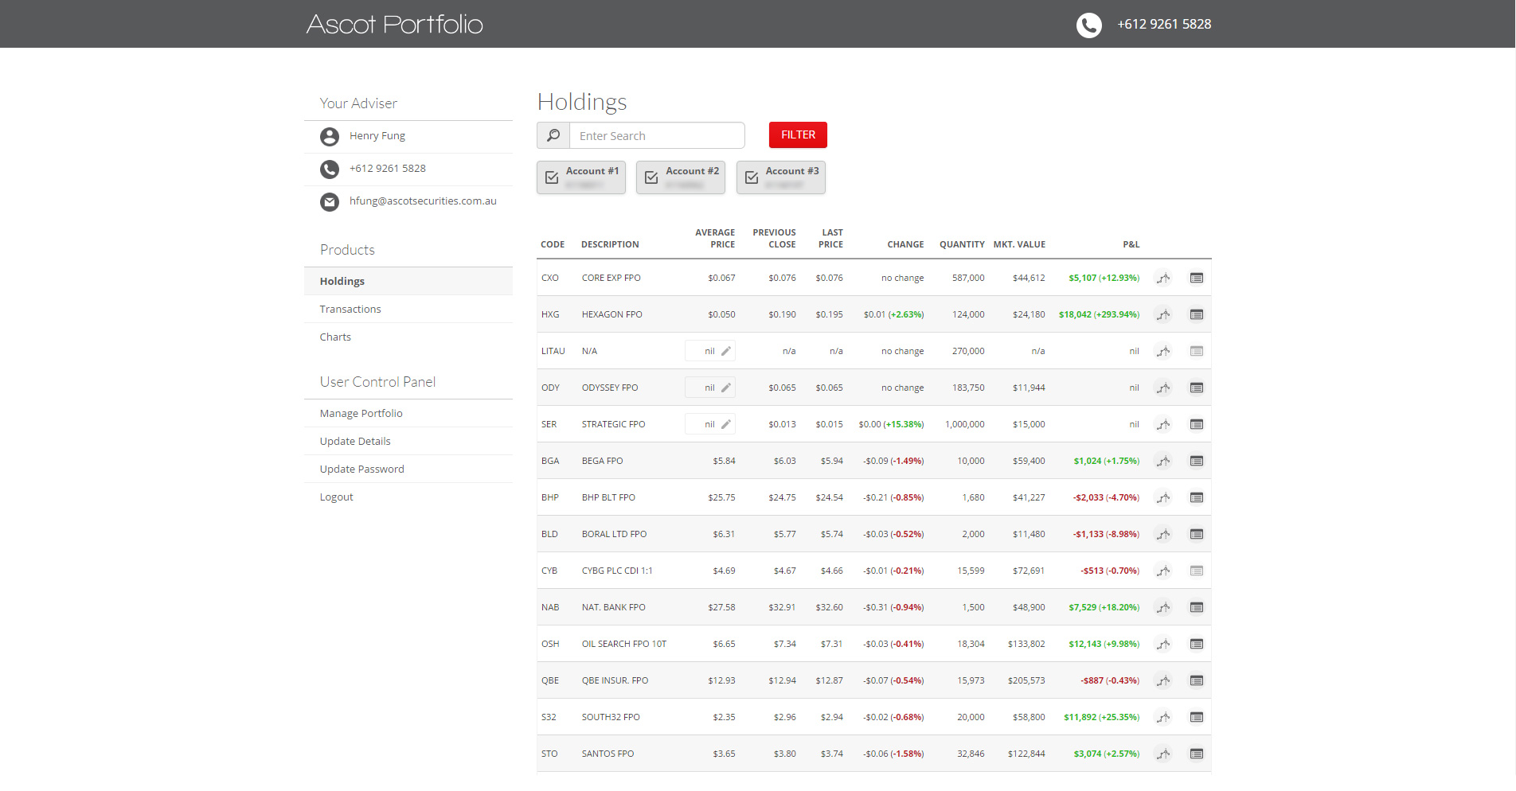Toggle the Account #1 checkbox
This screenshot has width=1516, height=791.
click(x=552, y=177)
